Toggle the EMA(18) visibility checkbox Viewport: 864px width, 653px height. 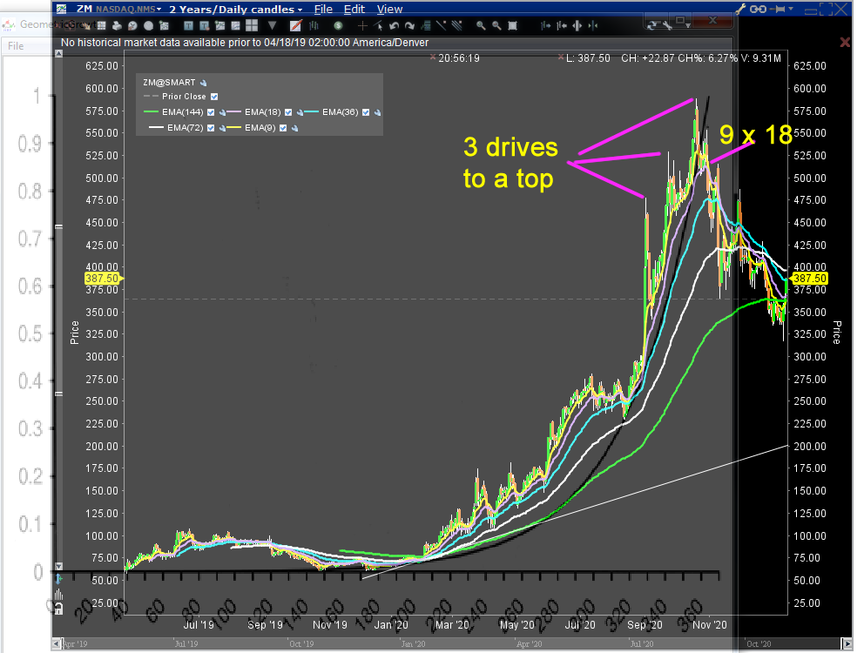click(x=288, y=112)
